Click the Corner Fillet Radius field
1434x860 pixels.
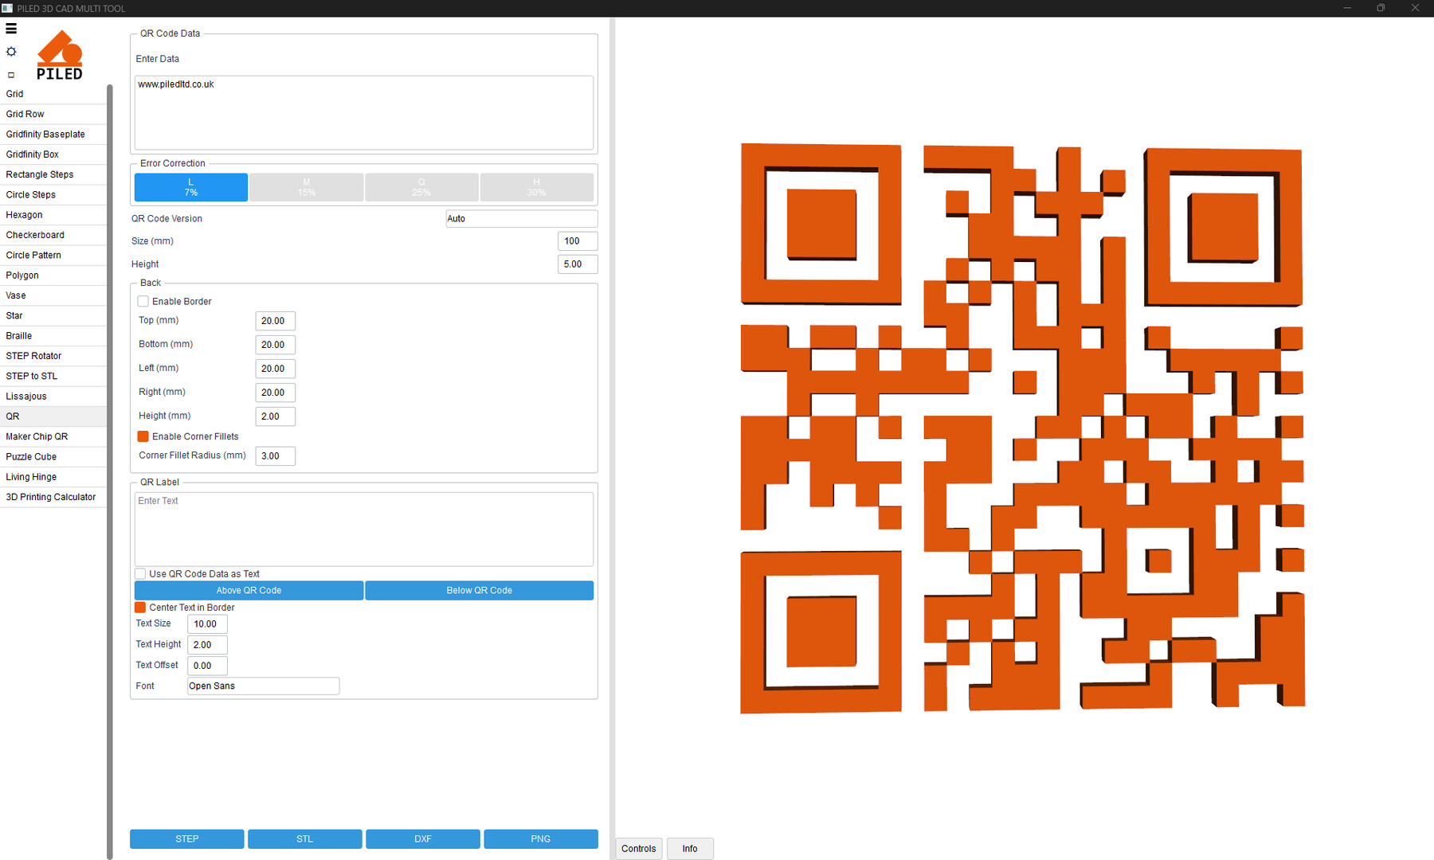[x=275, y=456]
